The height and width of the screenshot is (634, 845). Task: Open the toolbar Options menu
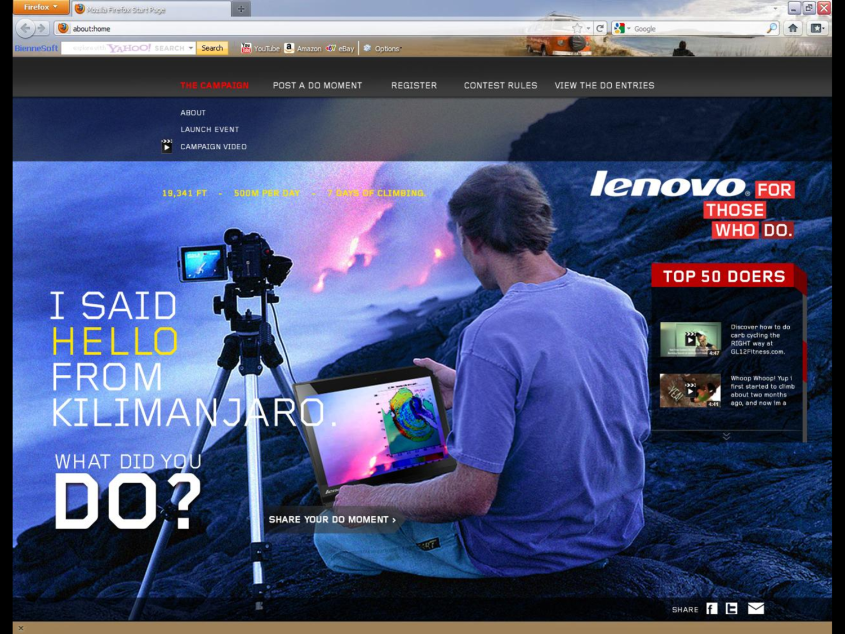pyautogui.click(x=383, y=48)
